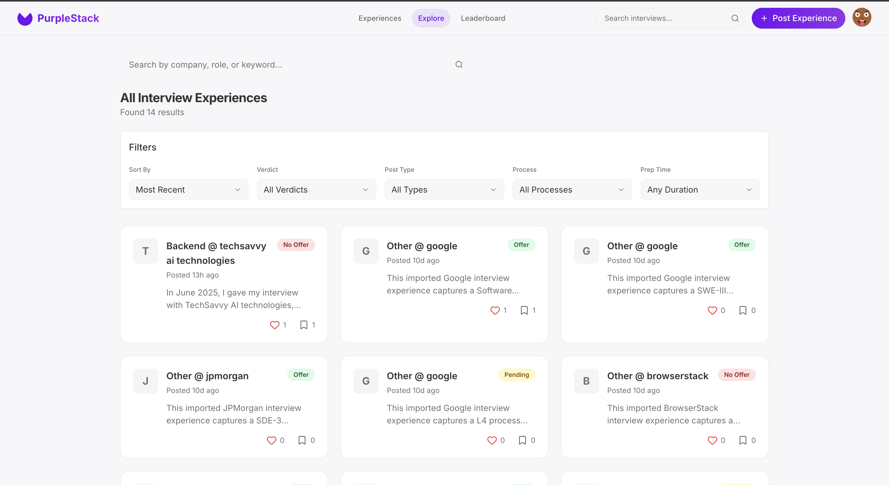Expand the All Verdicts filter
The image size is (889, 485).
[x=316, y=189]
